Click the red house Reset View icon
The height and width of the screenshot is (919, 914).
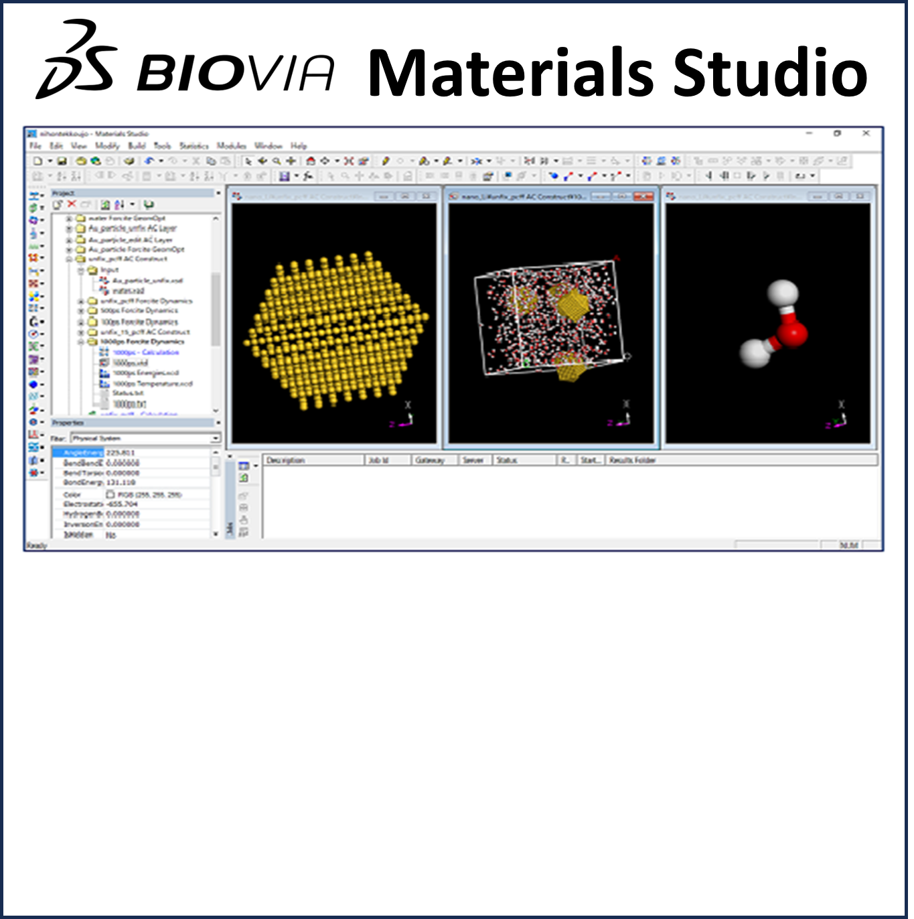(x=311, y=161)
